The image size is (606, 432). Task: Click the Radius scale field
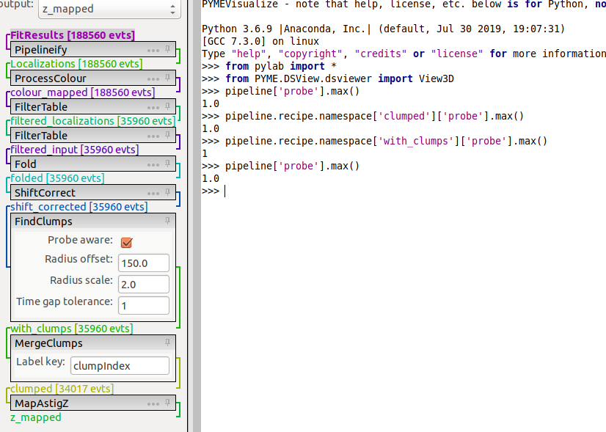[x=143, y=285]
